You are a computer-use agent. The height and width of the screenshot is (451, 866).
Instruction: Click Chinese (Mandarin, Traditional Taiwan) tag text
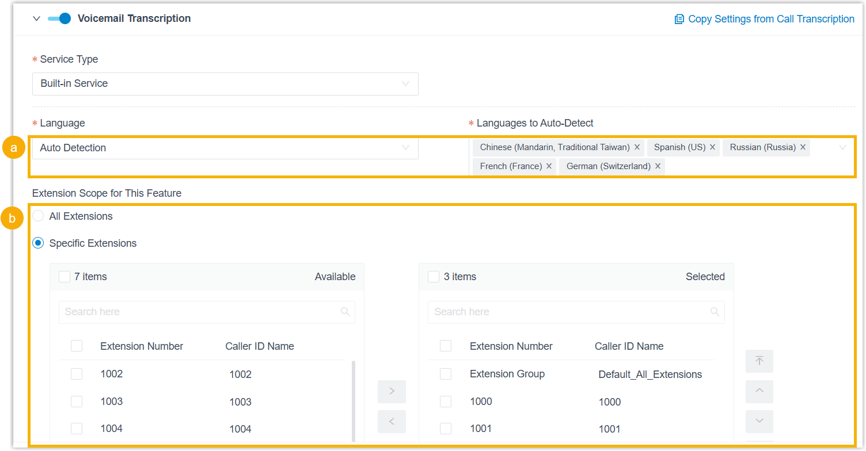click(x=555, y=147)
